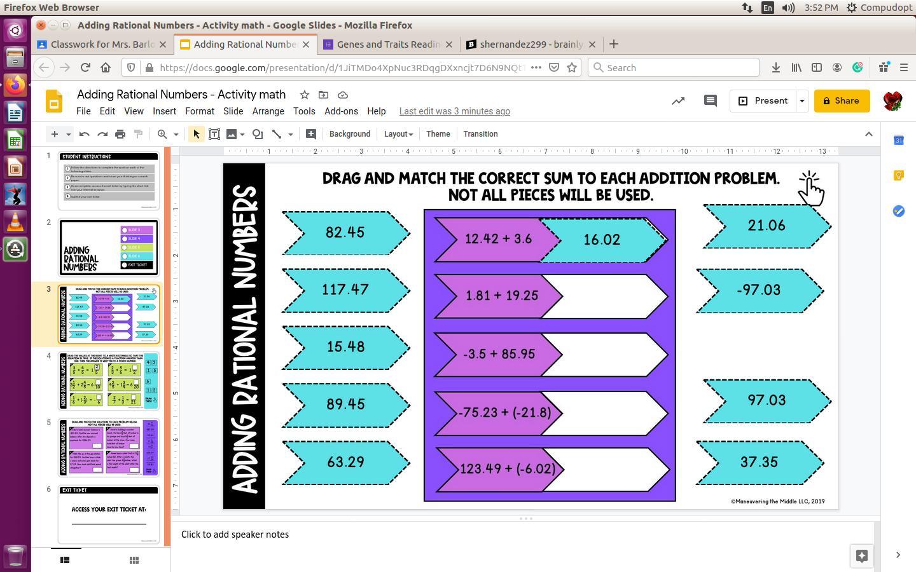
Task: Open Google Tasks side panel icon
Action: 899,211
